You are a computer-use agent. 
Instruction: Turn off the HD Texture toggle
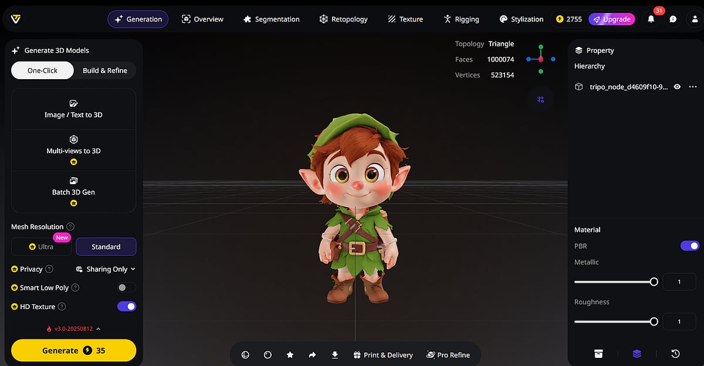[x=126, y=306]
